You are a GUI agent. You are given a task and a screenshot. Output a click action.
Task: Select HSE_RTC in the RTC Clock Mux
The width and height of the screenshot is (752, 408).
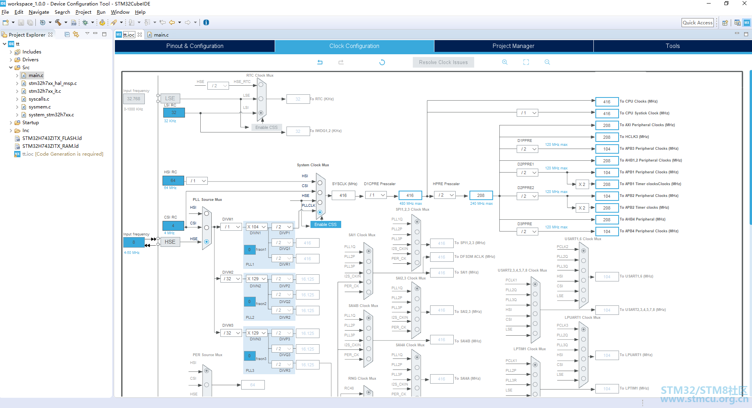(x=261, y=85)
